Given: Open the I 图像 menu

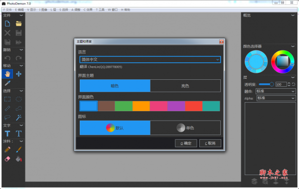Looking at the screenshot, I should 43,10.
